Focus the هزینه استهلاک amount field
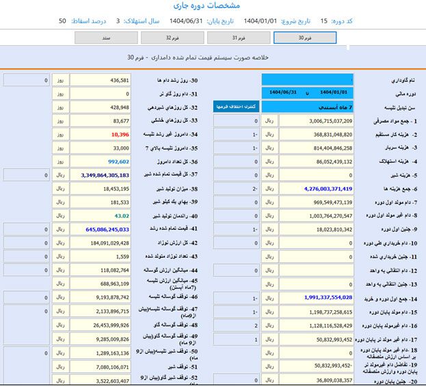 [x=316, y=161]
